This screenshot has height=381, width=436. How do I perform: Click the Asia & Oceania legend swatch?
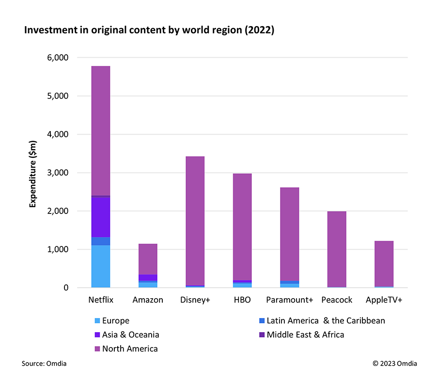point(97,335)
